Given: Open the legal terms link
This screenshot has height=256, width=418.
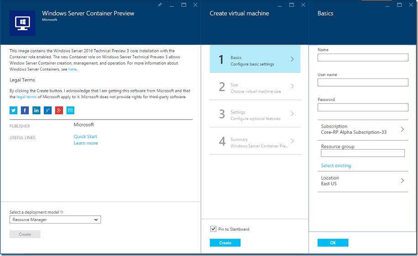Looking at the screenshot, I should 26,97.
